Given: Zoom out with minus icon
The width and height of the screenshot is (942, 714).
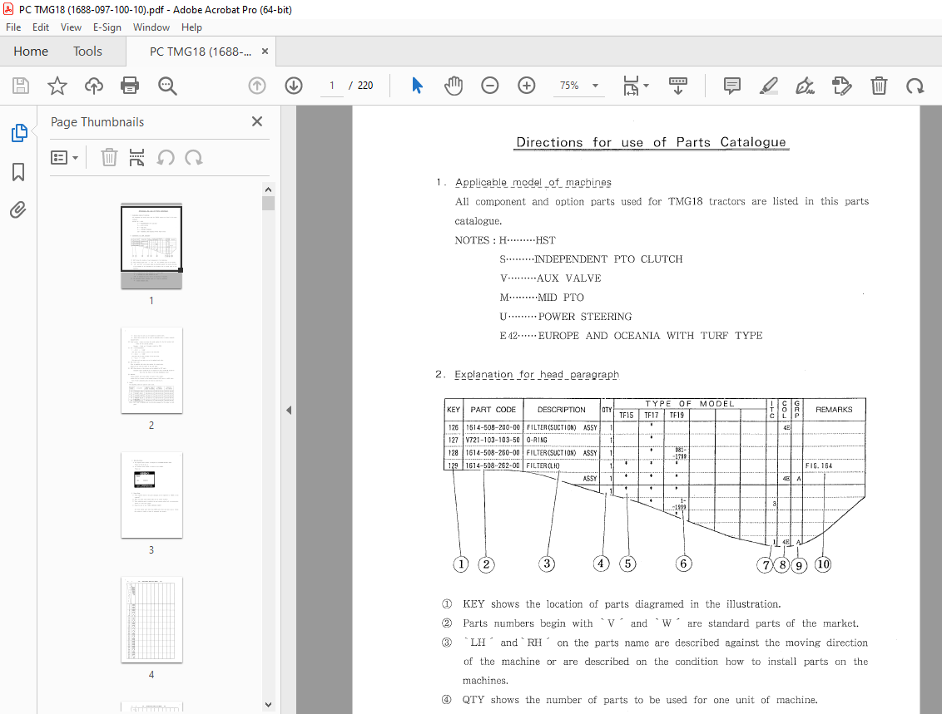Looking at the screenshot, I should [x=490, y=86].
